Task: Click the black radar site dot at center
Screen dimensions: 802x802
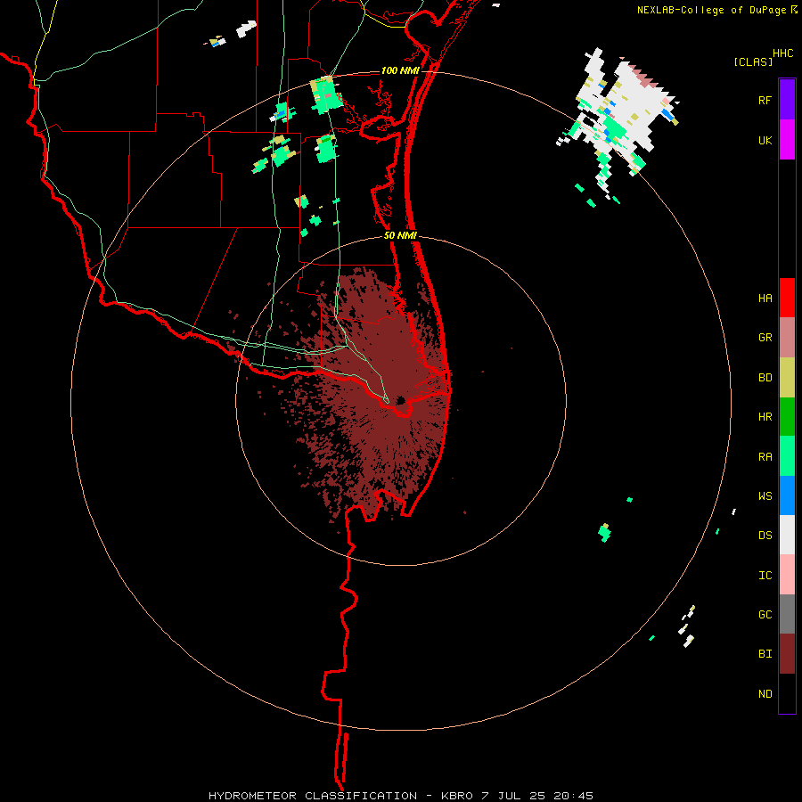Action: [400, 400]
